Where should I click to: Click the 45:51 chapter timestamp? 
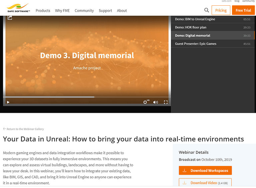tap(247, 44)
